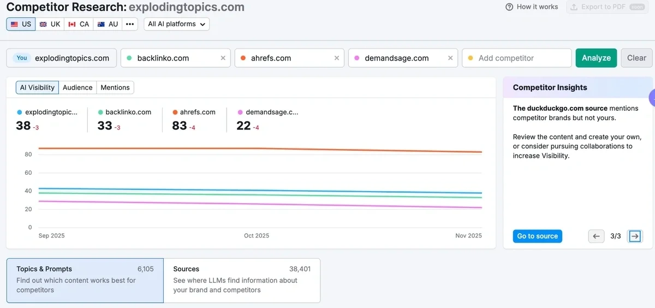Click the 38,401 sources count

coord(300,269)
